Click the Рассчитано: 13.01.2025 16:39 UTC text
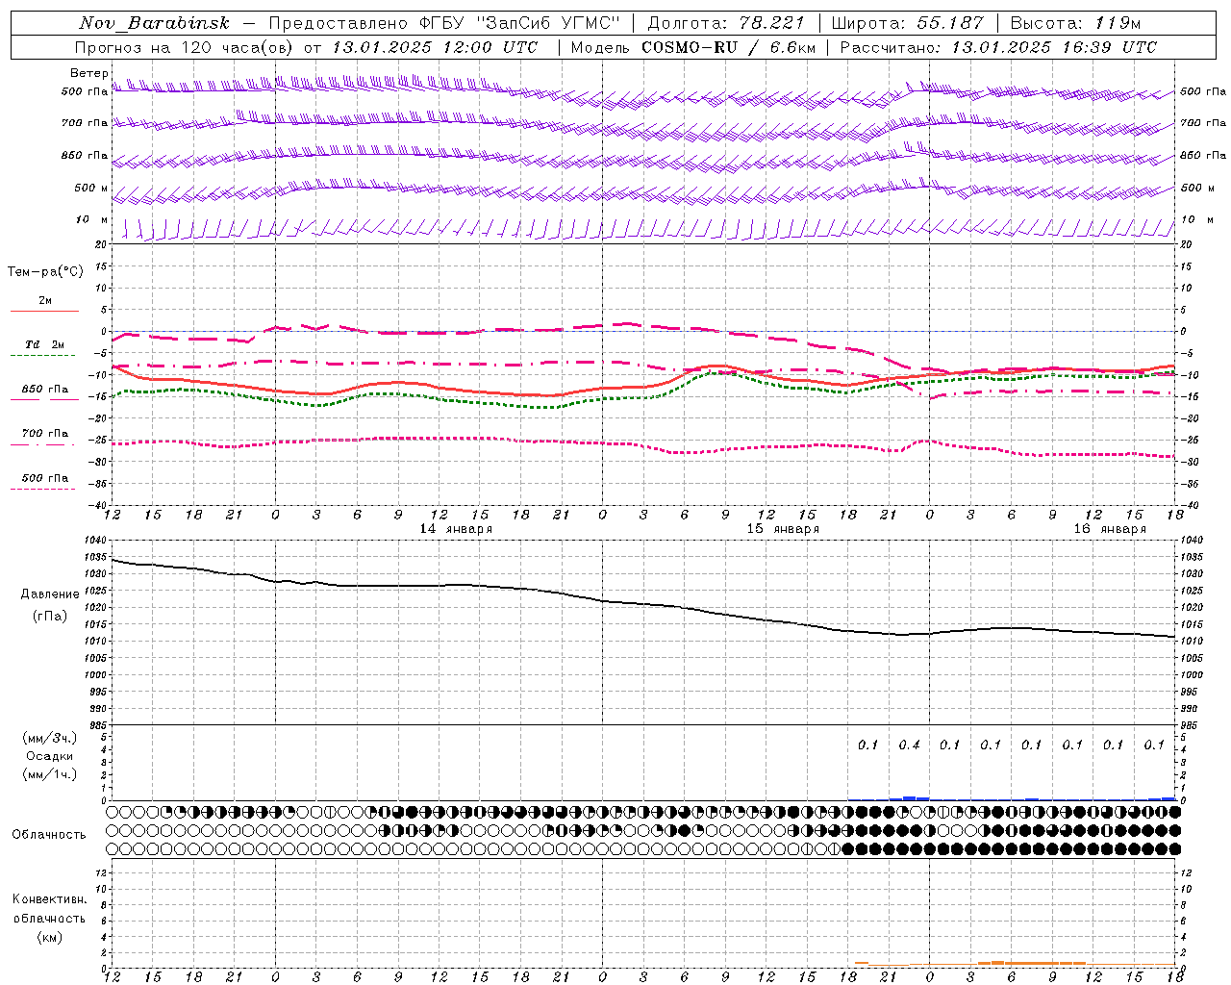Image resolution: width=1231 pixels, height=985 pixels. (x=998, y=47)
